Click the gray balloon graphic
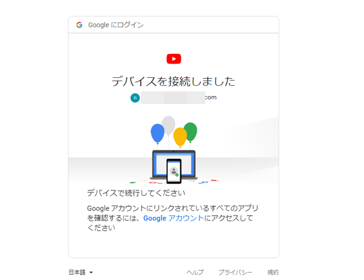The image size is (364, 280). 168,125
